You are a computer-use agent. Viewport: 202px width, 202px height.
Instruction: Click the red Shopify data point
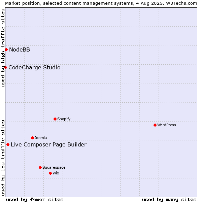55,119
